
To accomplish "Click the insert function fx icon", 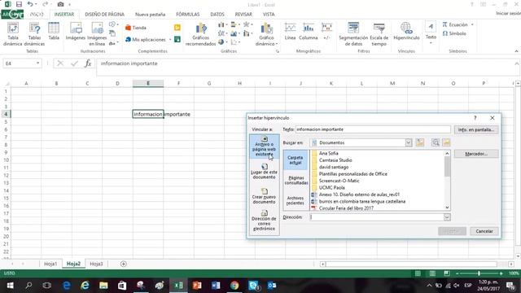I will (x=88, y=63).
